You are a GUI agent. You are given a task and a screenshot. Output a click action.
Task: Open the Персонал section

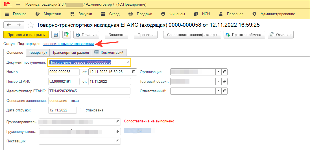point(231,14)
